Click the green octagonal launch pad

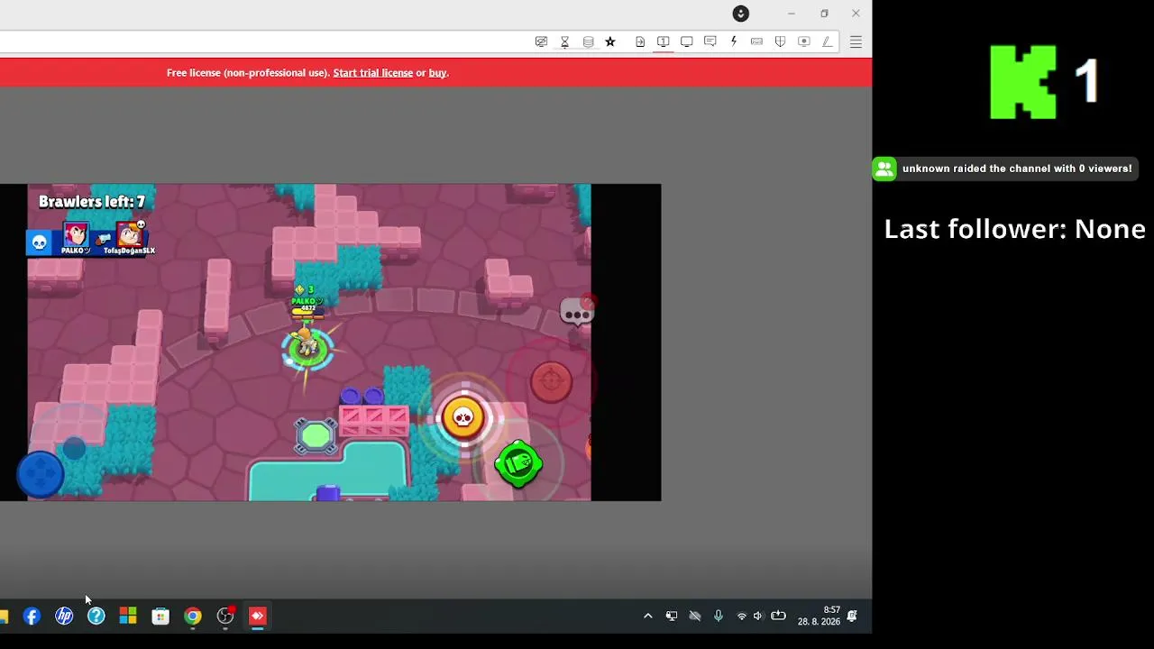point(316,437)
